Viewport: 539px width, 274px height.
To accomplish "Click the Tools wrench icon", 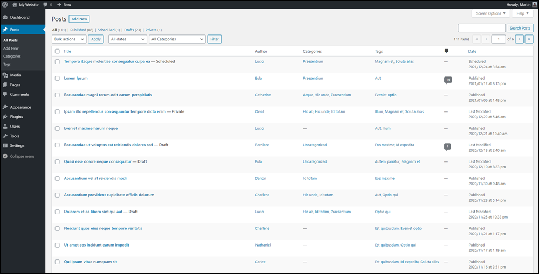I will (5, 136).
